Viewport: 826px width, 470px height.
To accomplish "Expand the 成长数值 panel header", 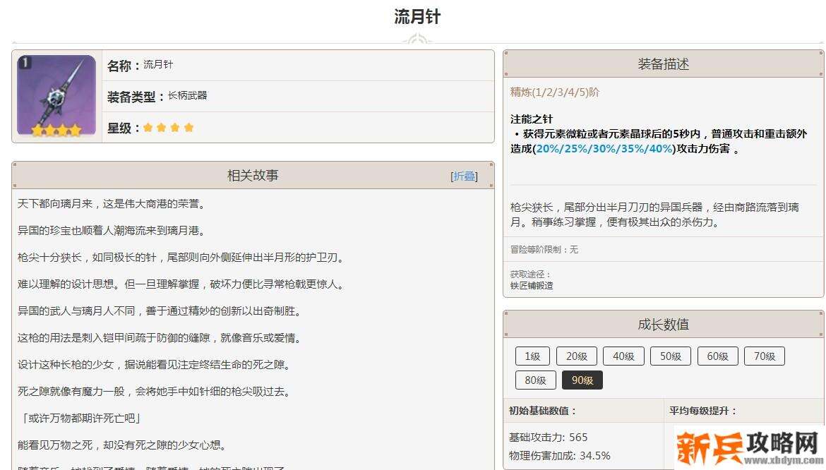I will pos(662,324).
